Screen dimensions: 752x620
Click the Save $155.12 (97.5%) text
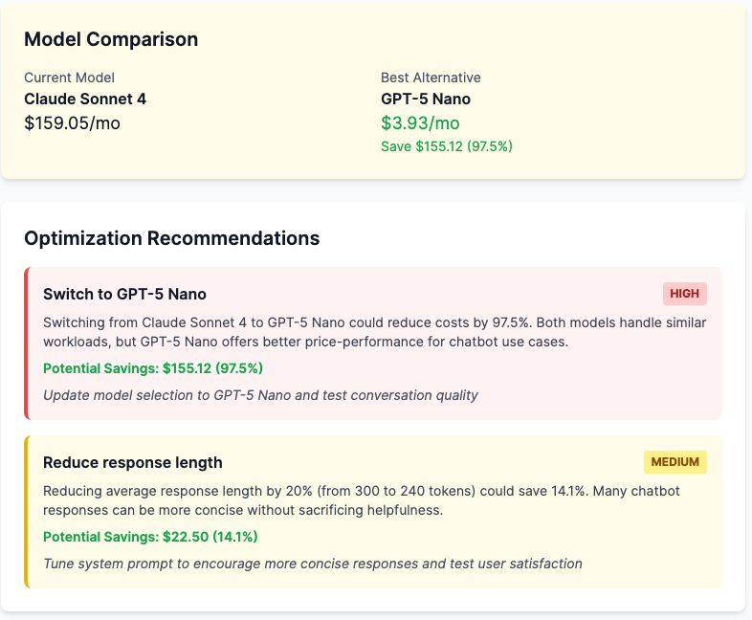(x=447, y=146)
